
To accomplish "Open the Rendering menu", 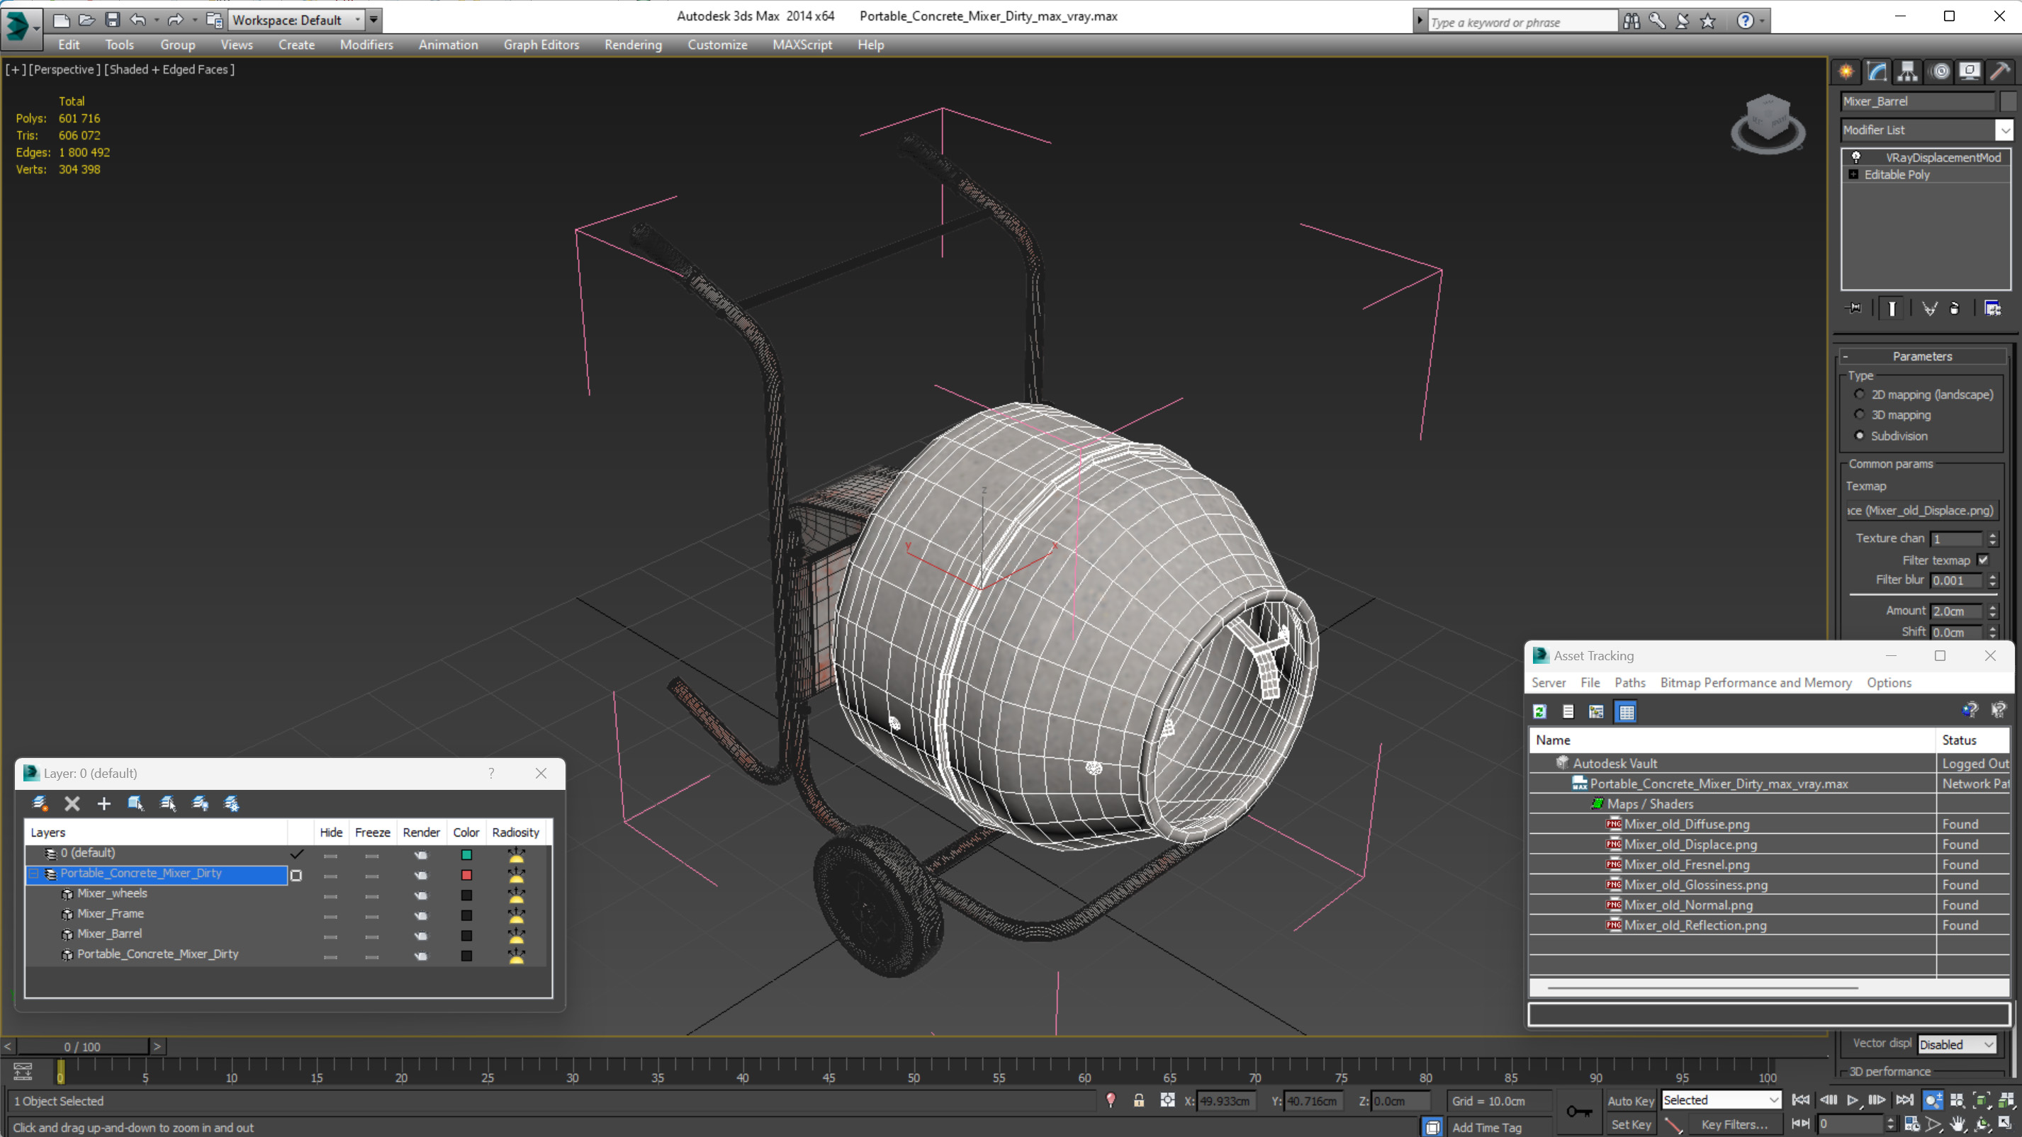I will click(x=633, y=45).
